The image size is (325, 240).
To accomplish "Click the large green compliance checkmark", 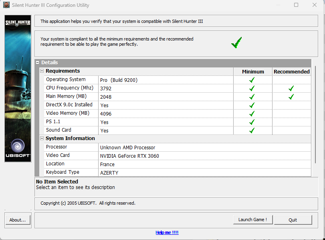I will (x=236, y=42).
